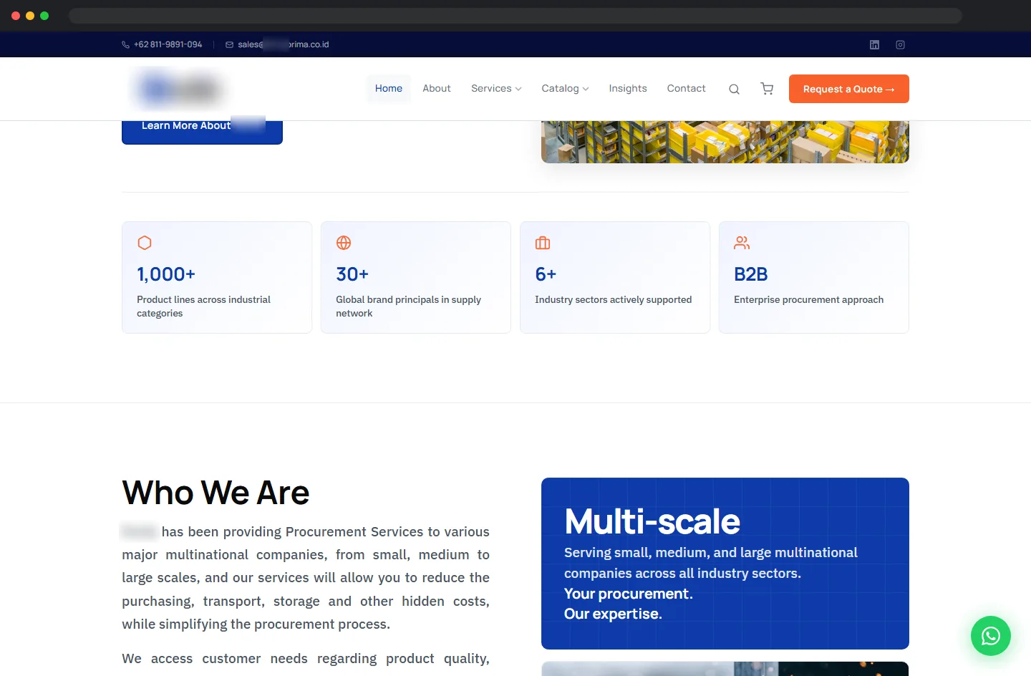
Task: Open the shopping cart icon
Action: (x=767, y=89)
